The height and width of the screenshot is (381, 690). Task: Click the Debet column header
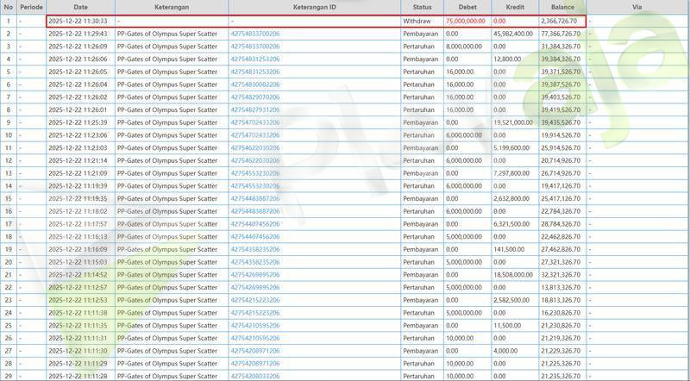(467, 7)
